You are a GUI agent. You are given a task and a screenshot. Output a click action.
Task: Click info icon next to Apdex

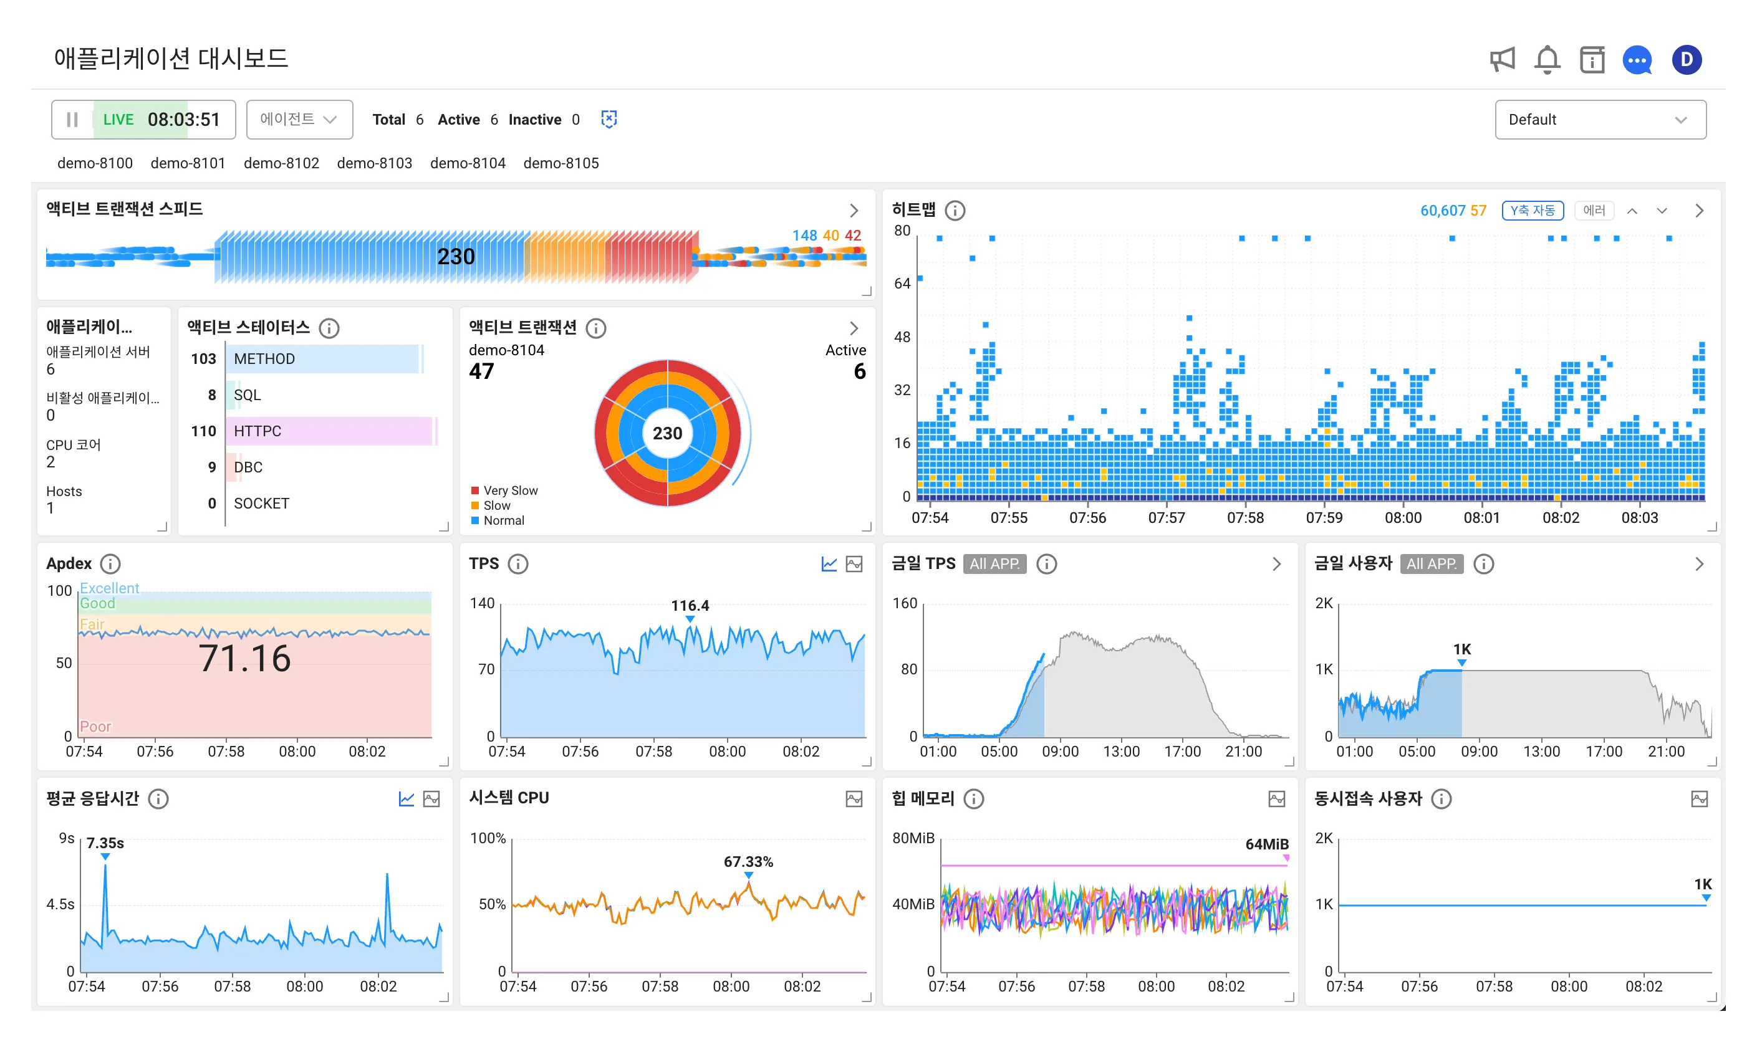[110, 564]
